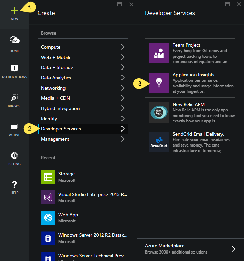The height and width of the screenshot is (261, 244).
Task: Click the blue Web App icon
Action: point(48,218)
